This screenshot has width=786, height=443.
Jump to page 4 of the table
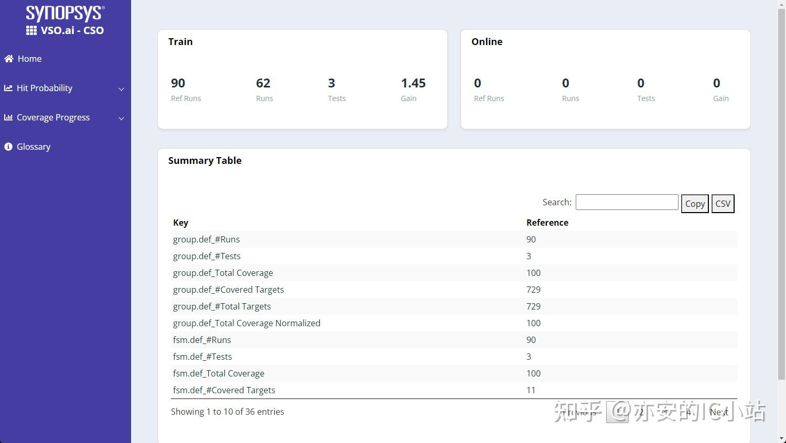[x=688, y=412]
